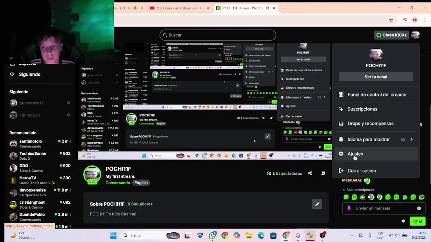The image size is (431, 242).
Task: Open gonzcrack12 followed channel
Action: (x=40, y=103)
